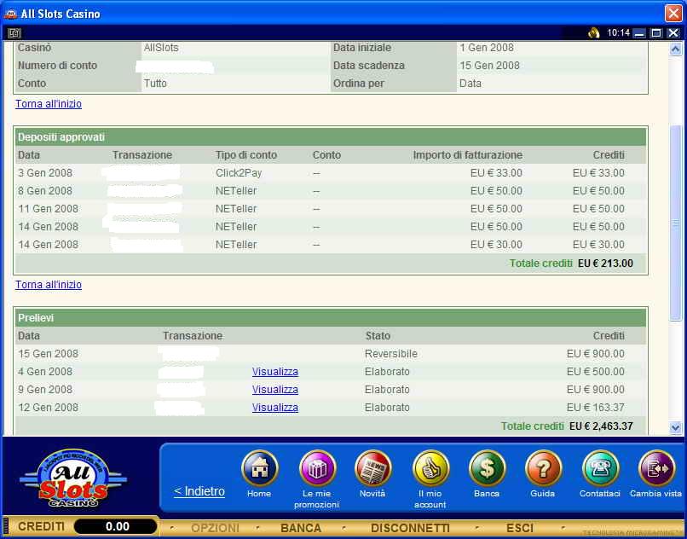Click the Data iniziale value 1 Gen 2008
The image size is (687, 539).
click(x=487, y=48)
